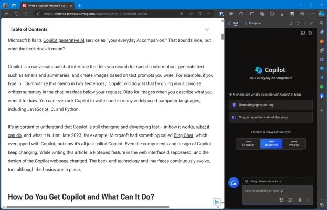Switch to the Compose tab in Copilot
This screenshot has width=327, height=210.
pyautogui.click(x=253, y=23)
